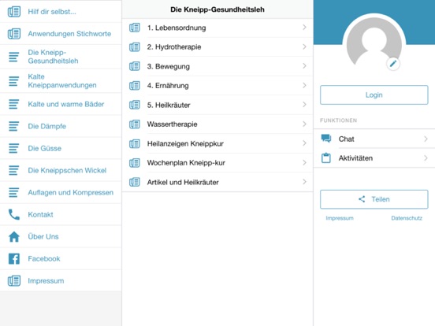
Task: Click the article icon beside 4. Ernährung
Action: click(x=135, y=85)
